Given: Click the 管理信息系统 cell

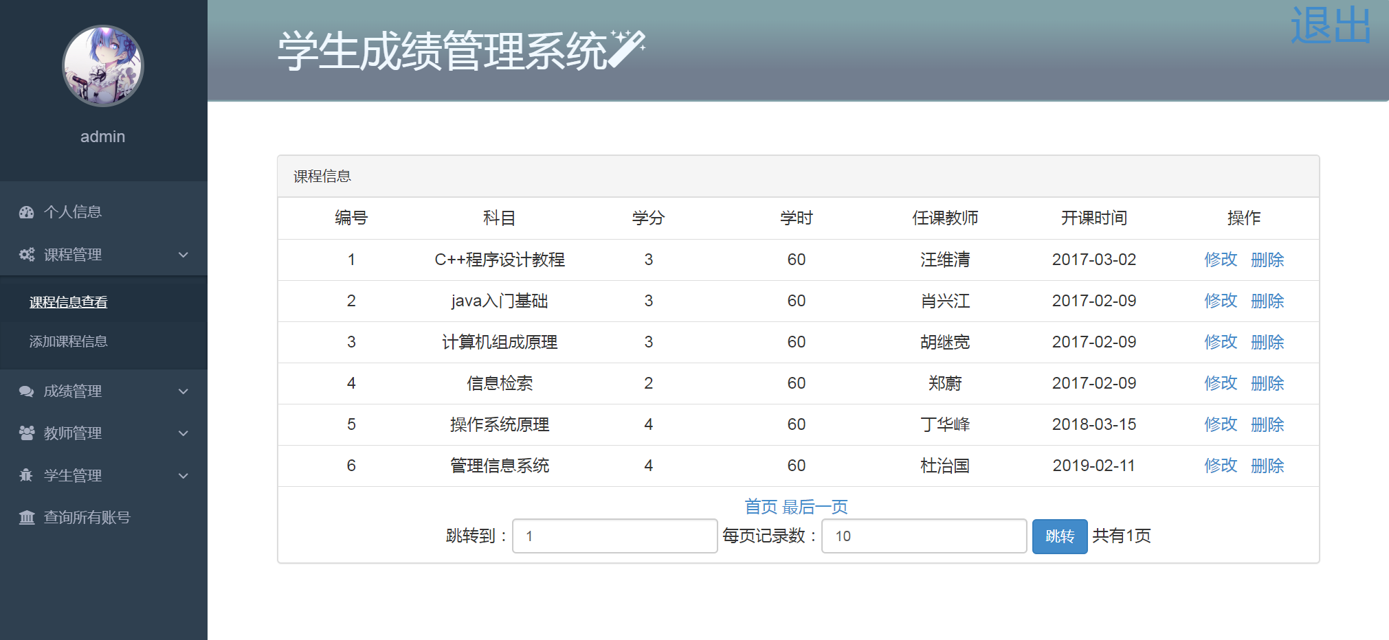Looking at the screenshot, I should 500,466.
